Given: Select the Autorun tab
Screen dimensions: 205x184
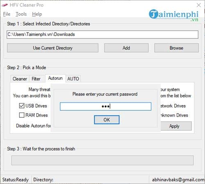Looking at the screenshot, I should [x=55, y=78].
